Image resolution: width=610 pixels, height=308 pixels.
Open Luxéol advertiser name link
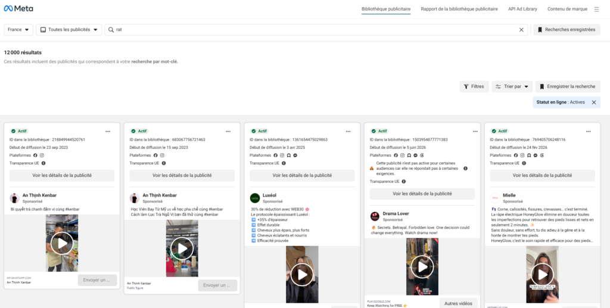click(x=270, y=195)
